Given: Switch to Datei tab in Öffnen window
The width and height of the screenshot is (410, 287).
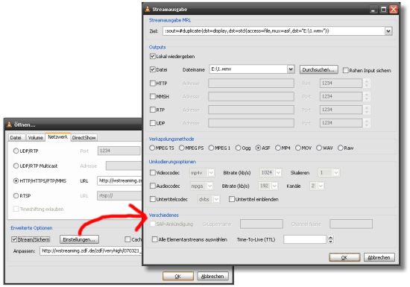Looking at the screenshot, I should 16,137.
